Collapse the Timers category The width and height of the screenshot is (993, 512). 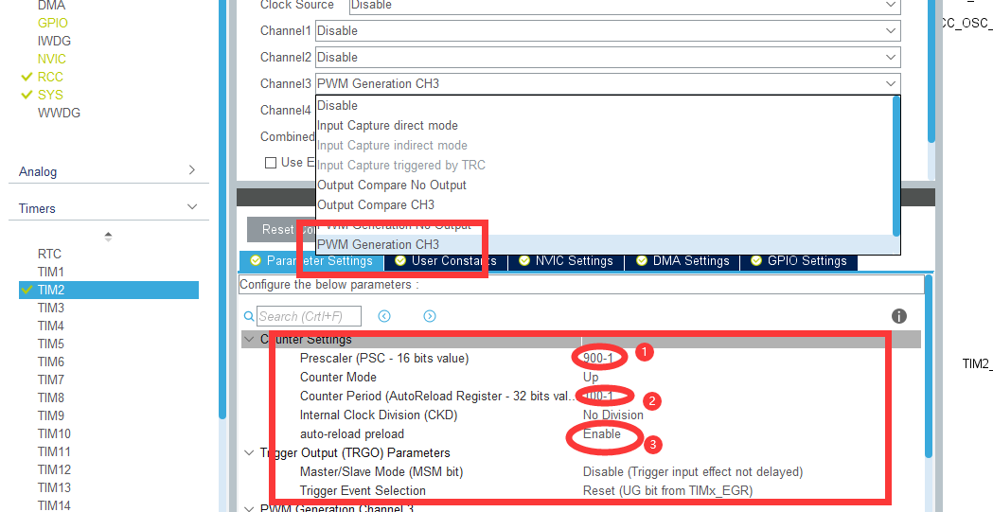192,208
